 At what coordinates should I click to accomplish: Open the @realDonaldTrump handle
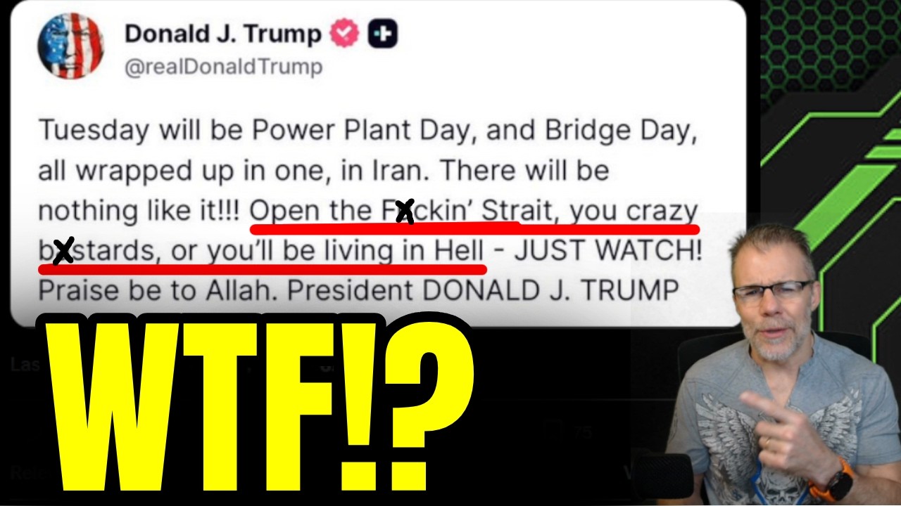click(x=224, y=67)
